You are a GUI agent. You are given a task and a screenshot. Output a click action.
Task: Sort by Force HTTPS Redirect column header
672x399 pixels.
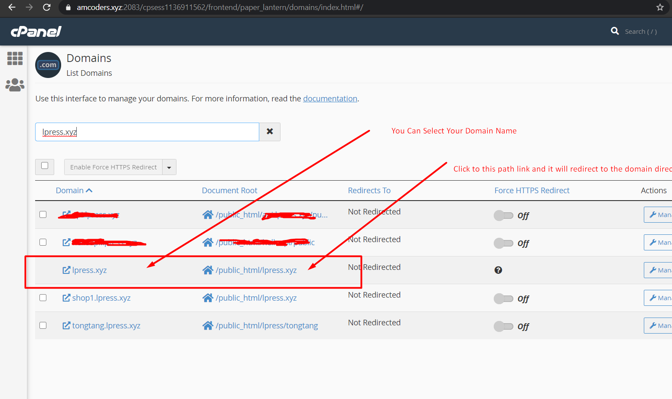click(532, 191)
